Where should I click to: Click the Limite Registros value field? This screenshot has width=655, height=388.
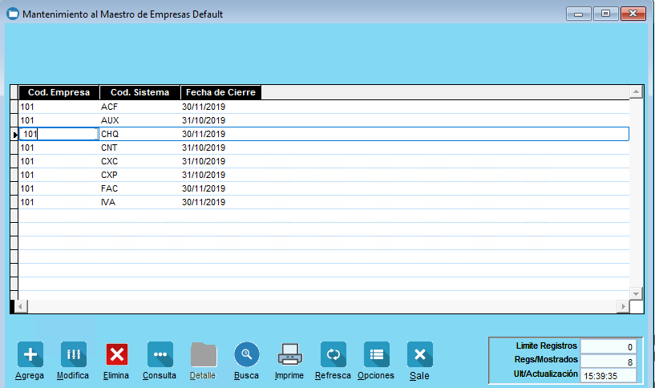tap(608, 346)
